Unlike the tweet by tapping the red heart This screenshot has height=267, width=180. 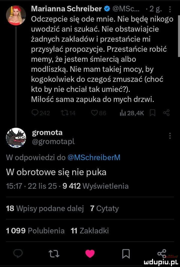pos(90,254)
